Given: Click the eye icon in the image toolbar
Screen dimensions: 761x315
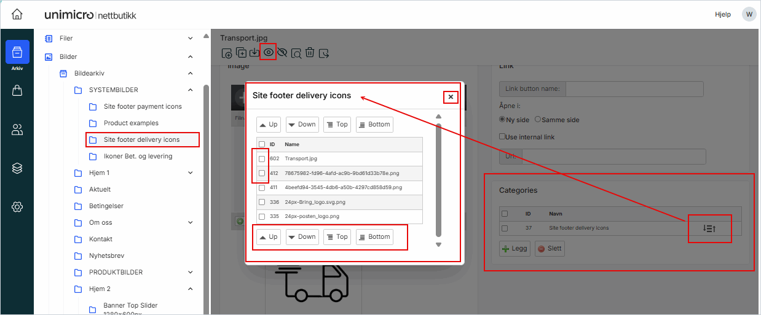Looking at the screenshot, I should pyautogui.click(x=268, y=52).
